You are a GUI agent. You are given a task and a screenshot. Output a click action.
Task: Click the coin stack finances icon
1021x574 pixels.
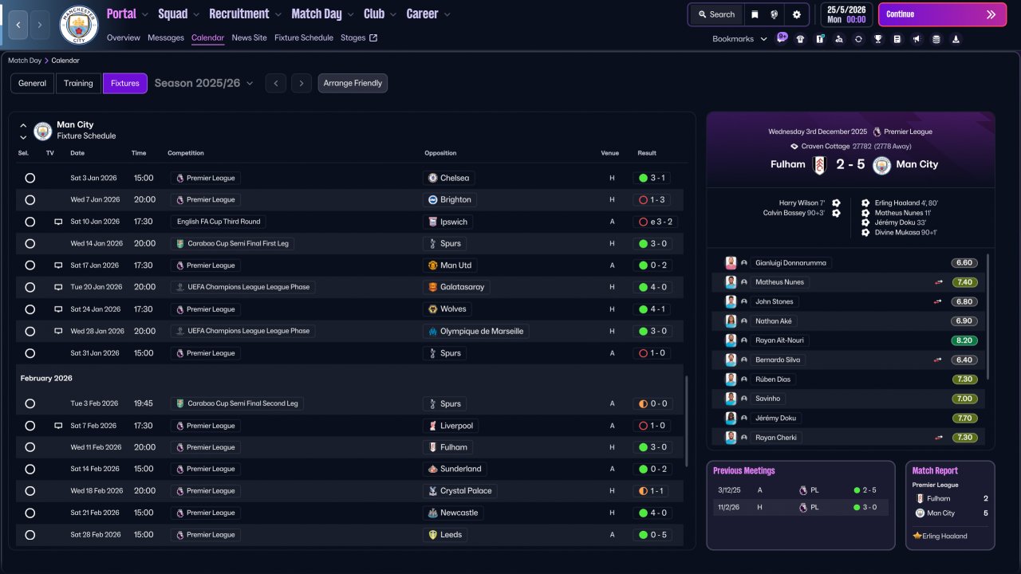pyautogui.click(x=936, y=39)
